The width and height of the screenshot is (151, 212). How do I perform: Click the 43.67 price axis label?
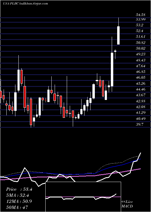pyautogui.click(x=140, y=95)
